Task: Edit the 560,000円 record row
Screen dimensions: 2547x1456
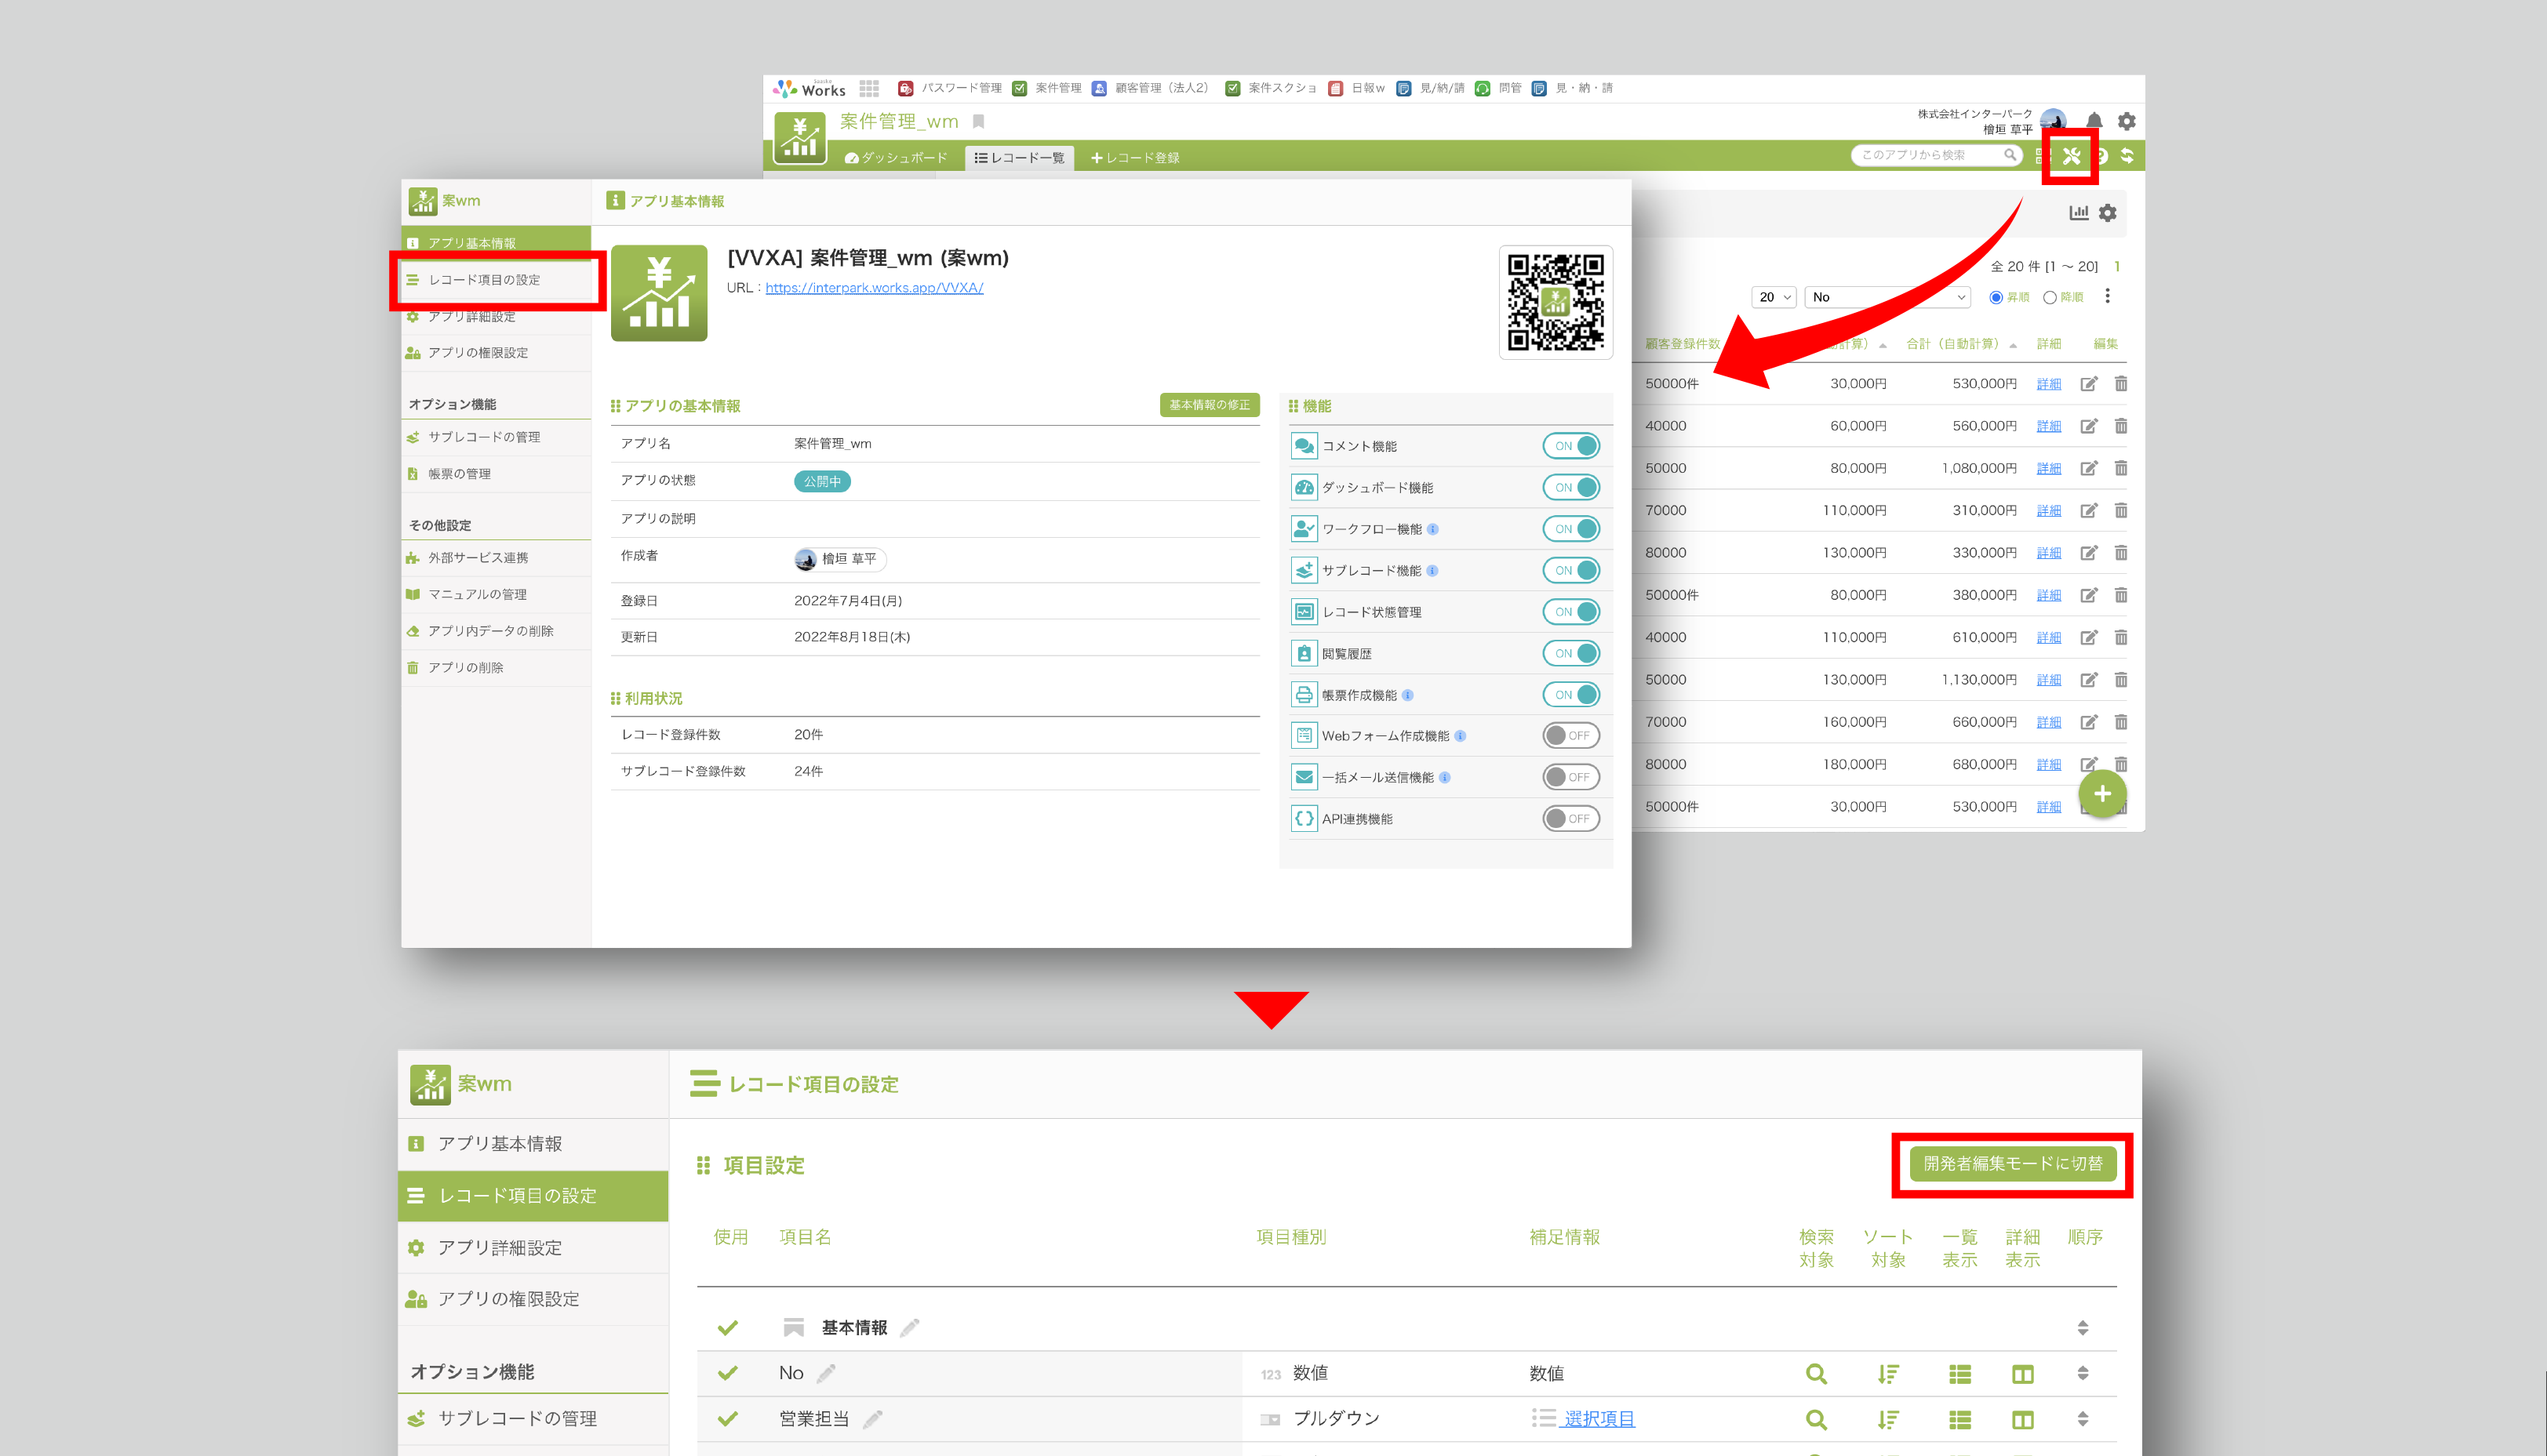Action: tap(2089, 426)
